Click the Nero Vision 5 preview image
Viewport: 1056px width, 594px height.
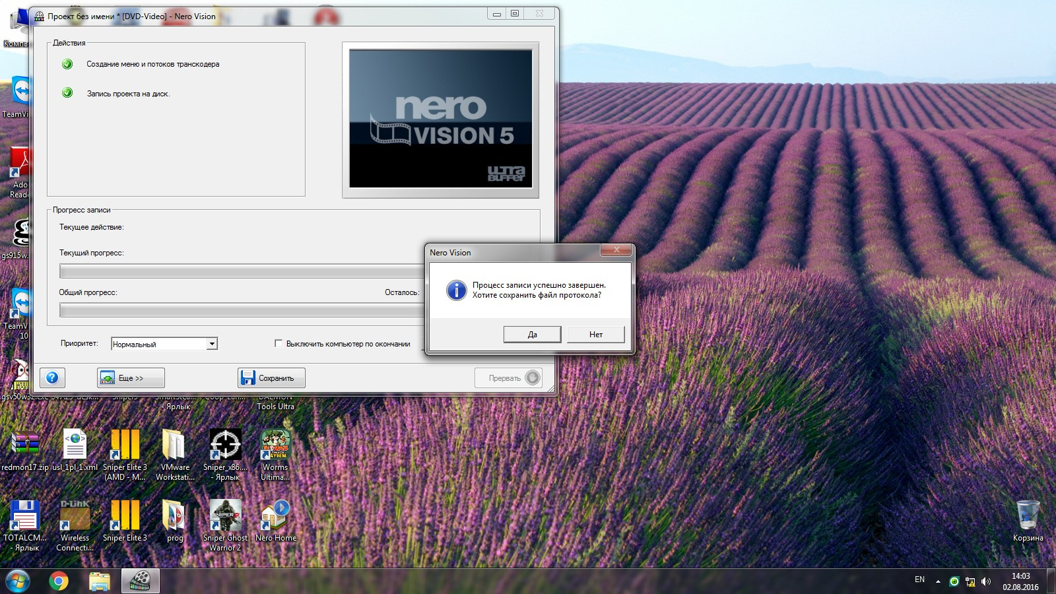click(x=441, y=119)
